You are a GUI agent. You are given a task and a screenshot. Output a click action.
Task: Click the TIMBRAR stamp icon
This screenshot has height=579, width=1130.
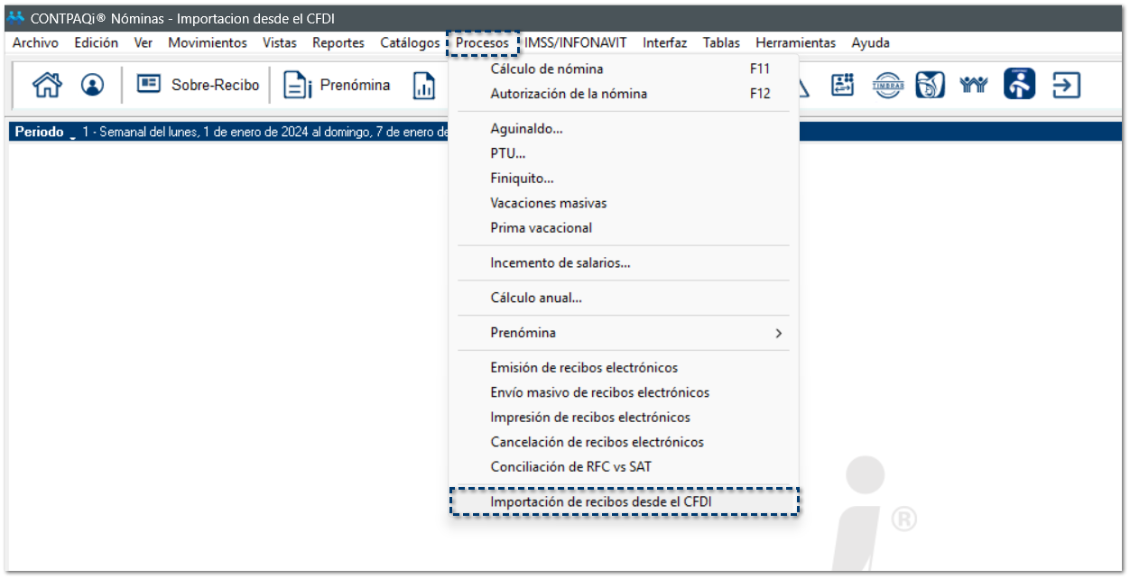[887, 85]
